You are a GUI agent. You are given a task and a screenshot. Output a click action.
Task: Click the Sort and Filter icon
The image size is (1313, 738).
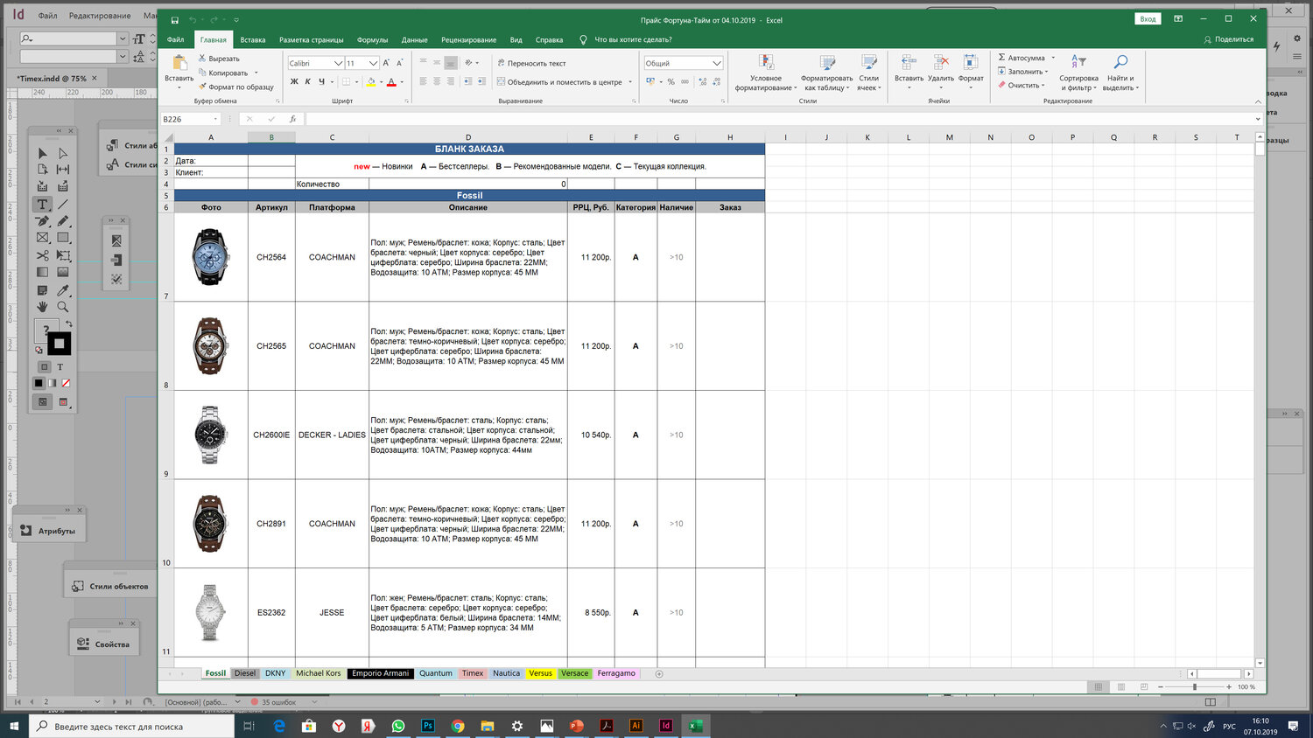click(x=1078, y=62)
